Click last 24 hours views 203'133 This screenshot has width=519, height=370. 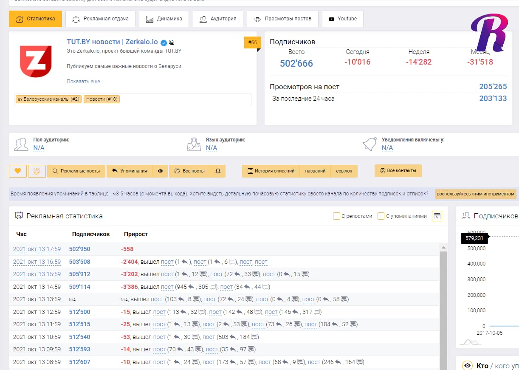(493, 99)
